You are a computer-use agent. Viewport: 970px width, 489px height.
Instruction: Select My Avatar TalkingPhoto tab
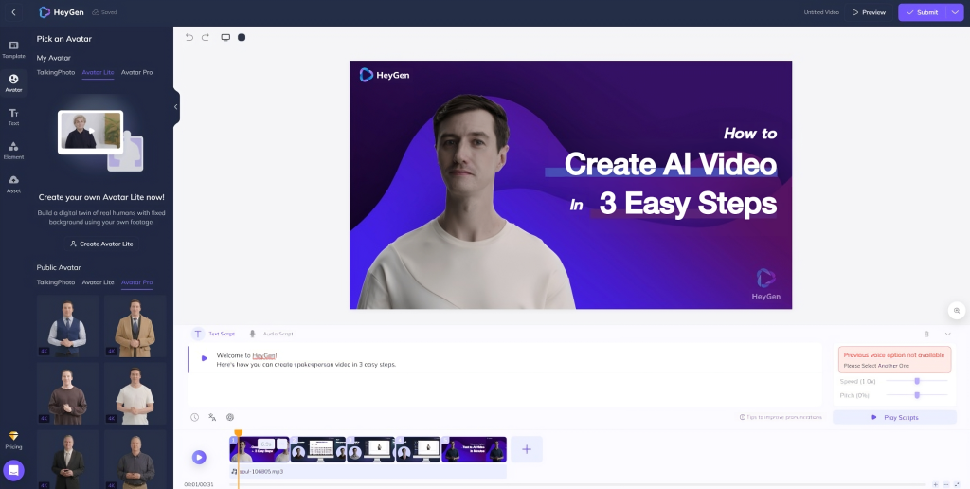point(56,72)
